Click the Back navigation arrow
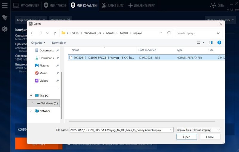Image resolution: width=239 pixels, height=152 pixels. click(32, 33)
